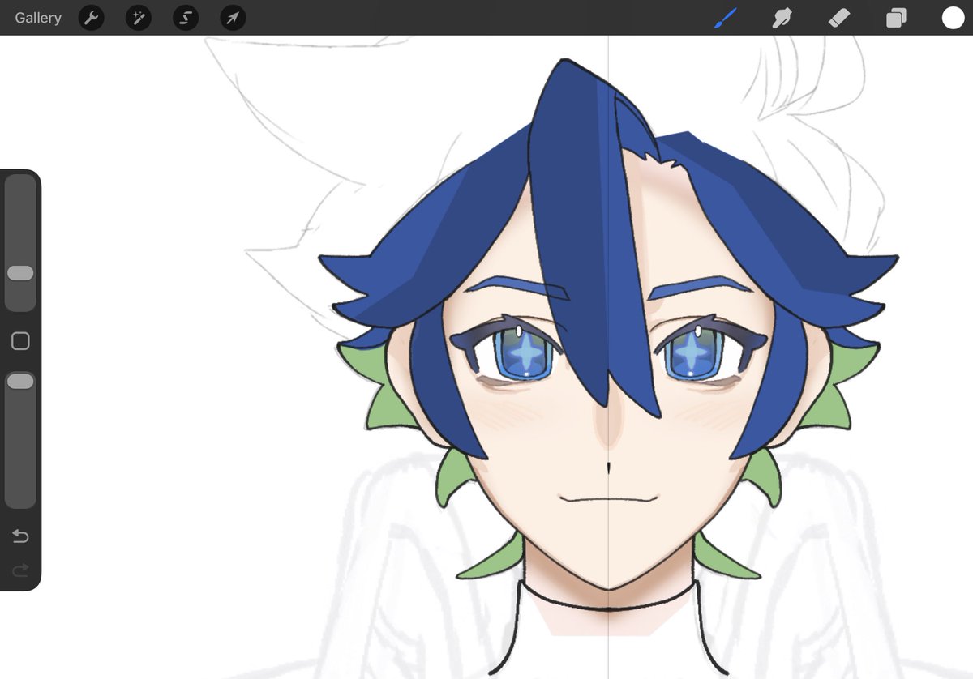973x679 pixels.
Task: Open the active color picker
Action: 953,18
